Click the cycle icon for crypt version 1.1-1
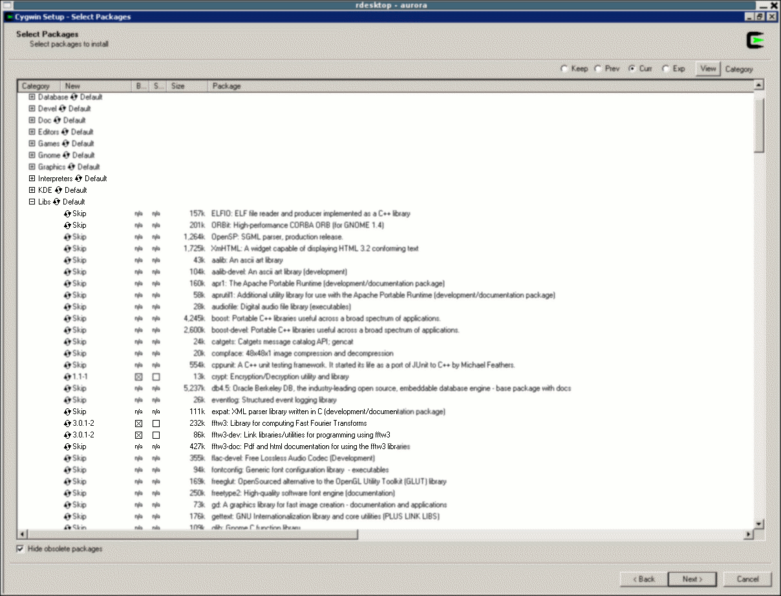Screen dimensions: 781x596 coord(67,377)
